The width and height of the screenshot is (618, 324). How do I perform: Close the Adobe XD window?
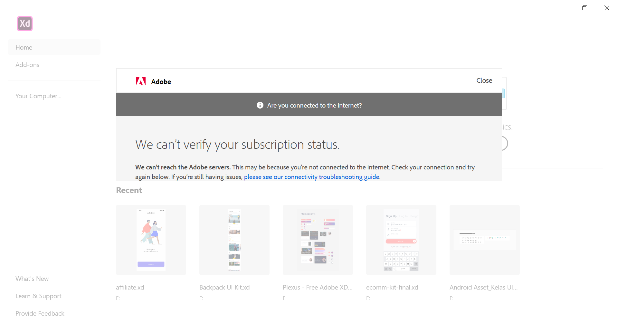tap(607, 8)
